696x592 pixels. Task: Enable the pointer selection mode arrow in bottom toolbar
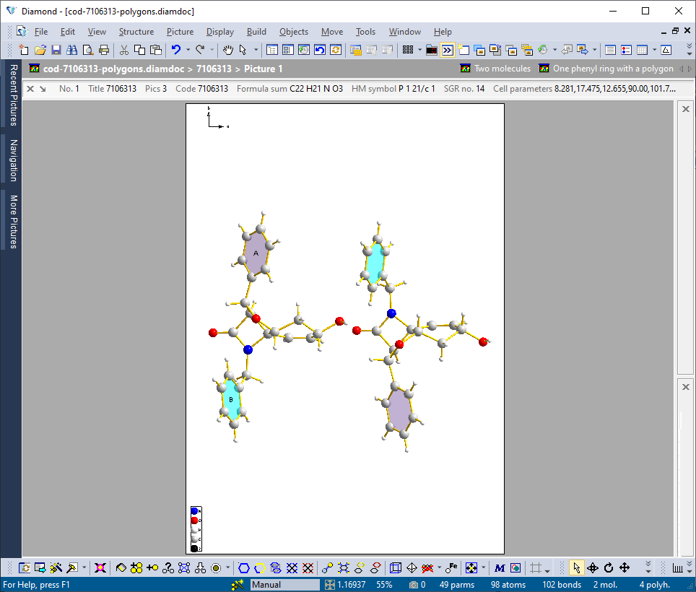click(577, 568)
